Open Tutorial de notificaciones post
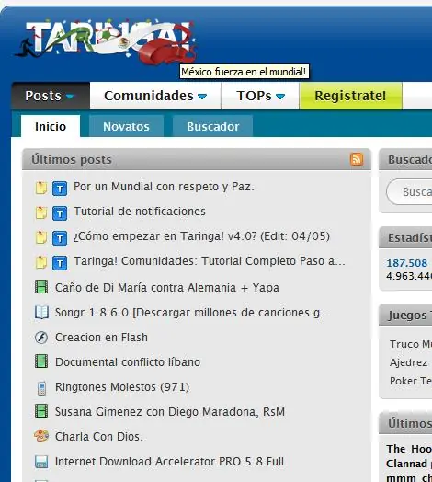Image resolution: width=432 pixels, height=482 pixels. click(140, 212)
